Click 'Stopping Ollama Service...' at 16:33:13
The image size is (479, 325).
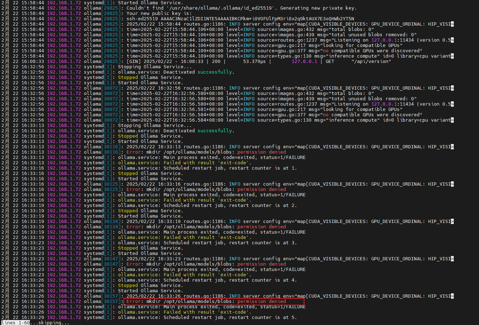point(155,125)
